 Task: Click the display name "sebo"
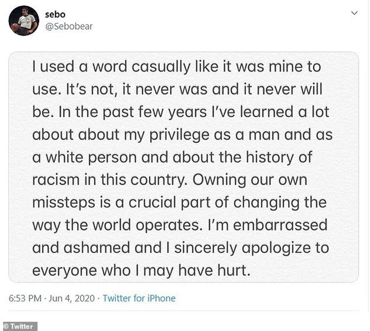[x=55, y=14]
